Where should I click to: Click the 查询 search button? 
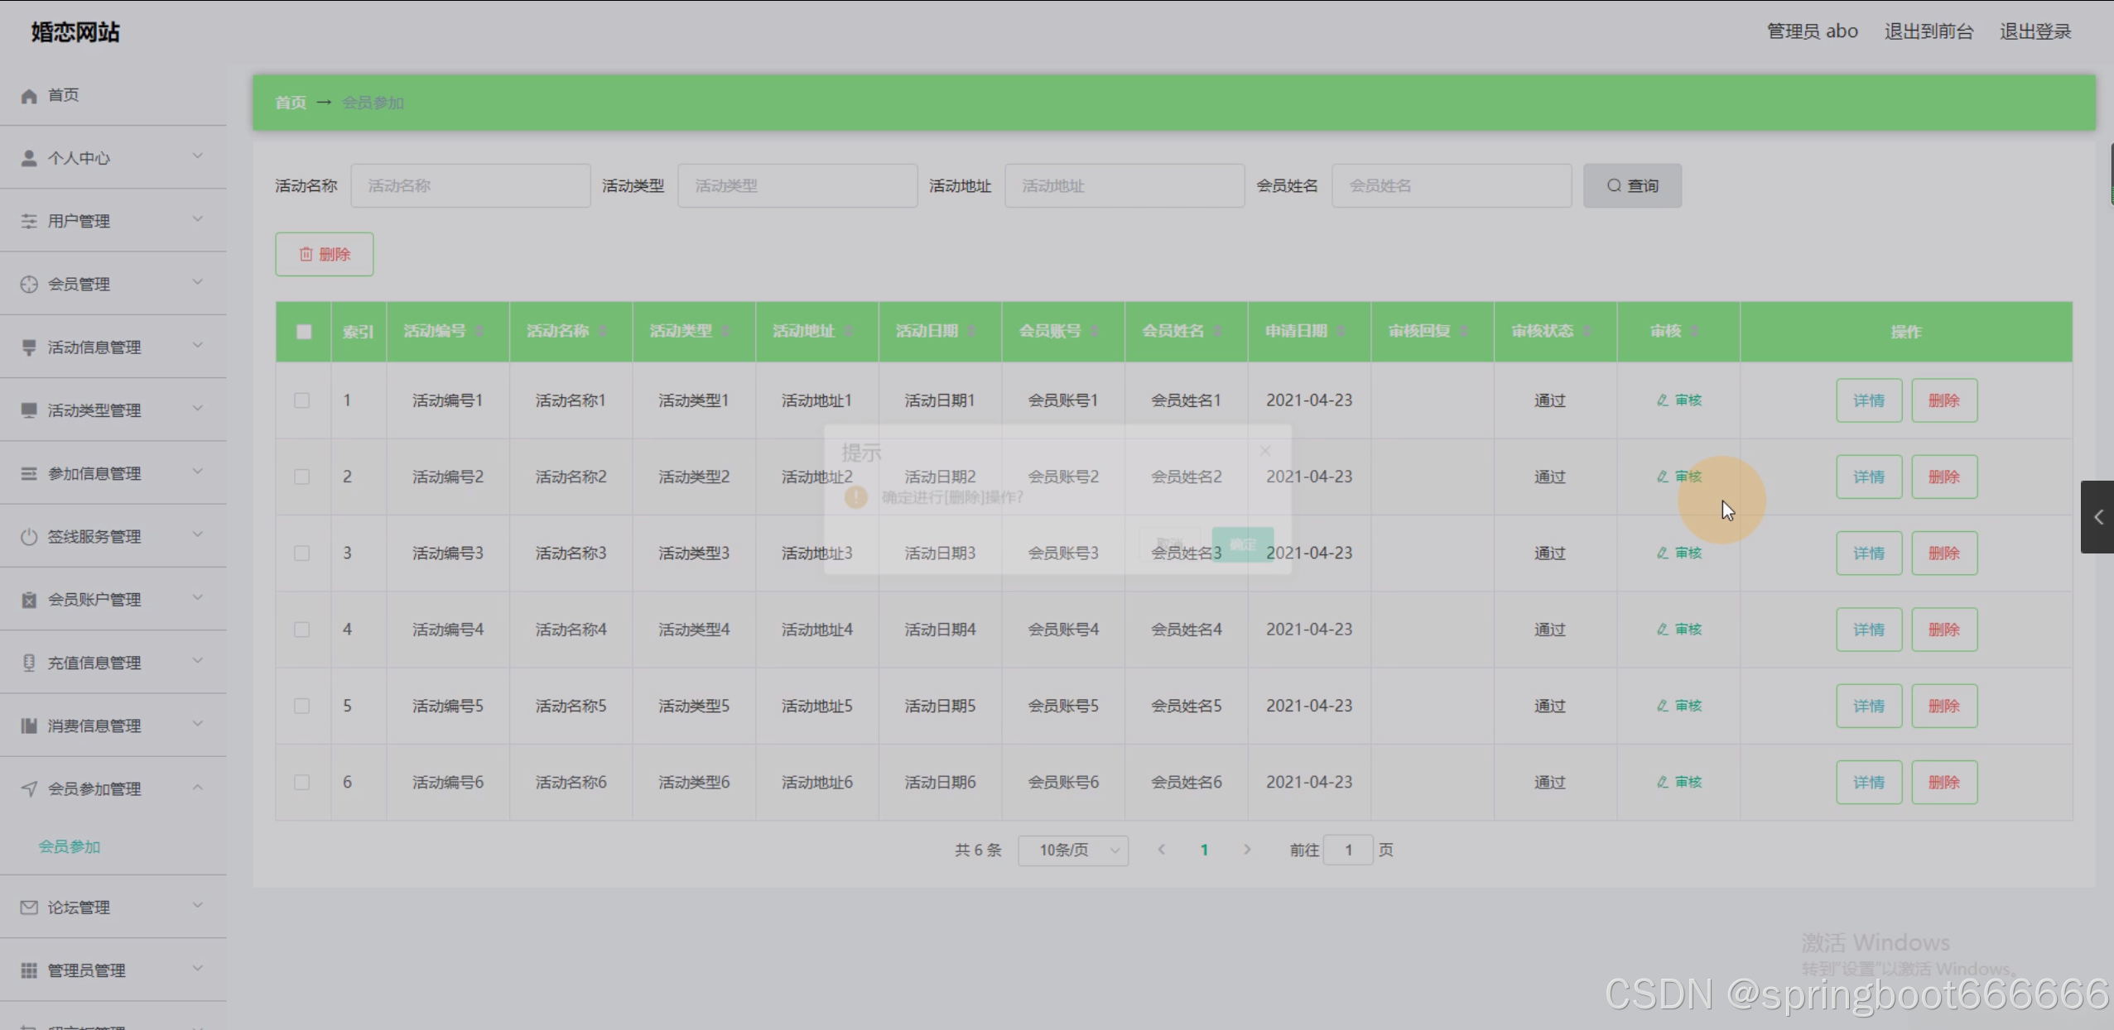[1632, 185]
